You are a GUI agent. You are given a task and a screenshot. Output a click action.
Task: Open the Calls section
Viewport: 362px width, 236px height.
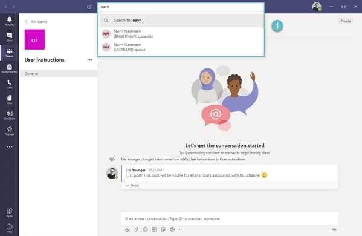pyautogui.click(x=10, y=84)
